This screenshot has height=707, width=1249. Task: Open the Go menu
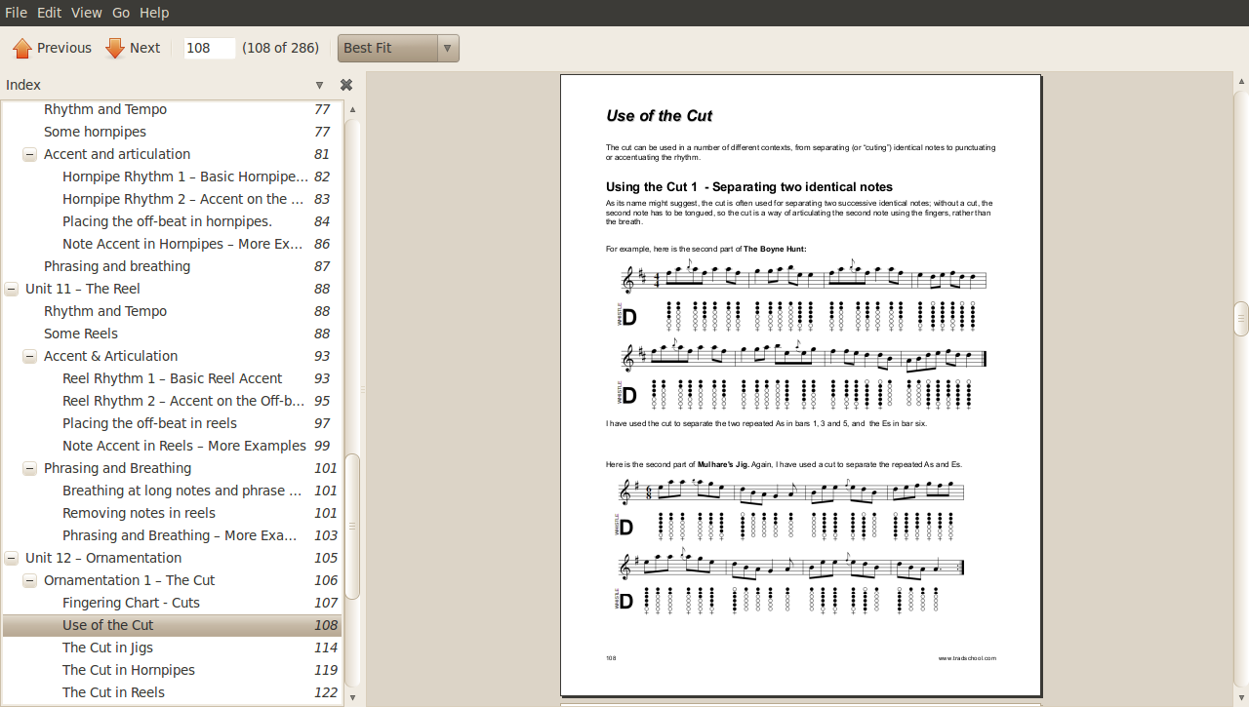click(x=121, y=13)
